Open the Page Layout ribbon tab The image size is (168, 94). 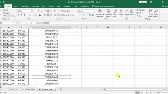coord(25,6)
